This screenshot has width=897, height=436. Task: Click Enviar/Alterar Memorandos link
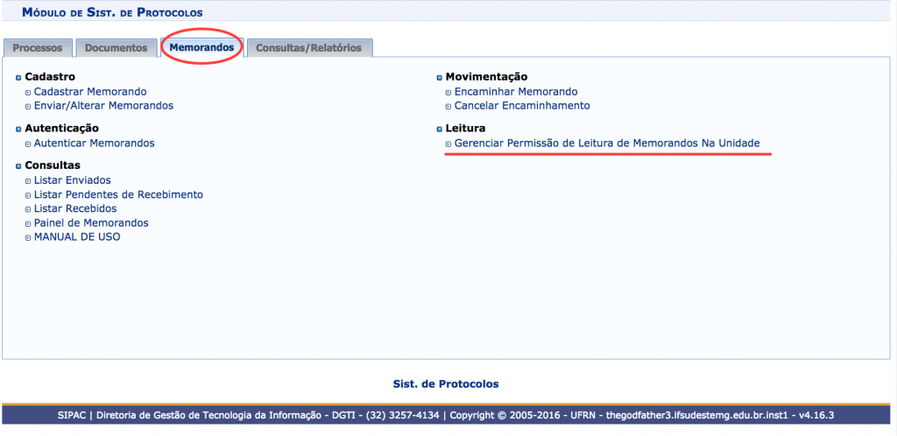pyautogui.click(x=103, y=105)
